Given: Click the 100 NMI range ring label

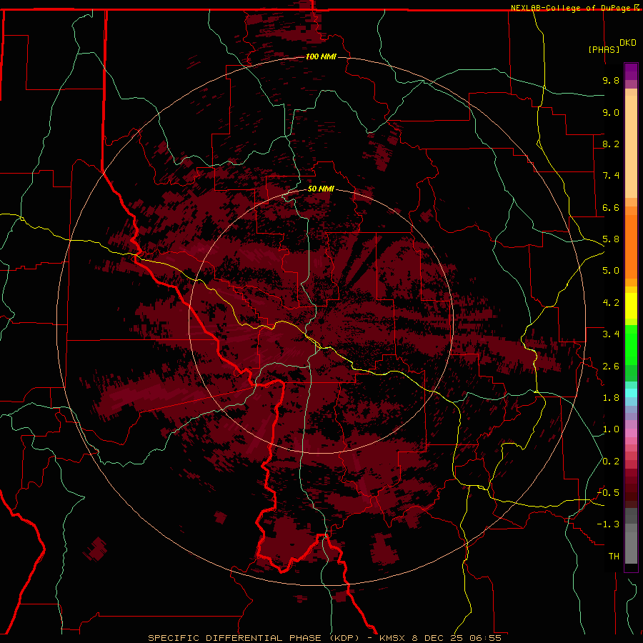Looking at the screenshot, I should pyautogui.click(x=321, y=56).
